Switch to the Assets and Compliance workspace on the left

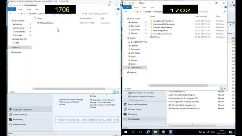click(30, 110)
